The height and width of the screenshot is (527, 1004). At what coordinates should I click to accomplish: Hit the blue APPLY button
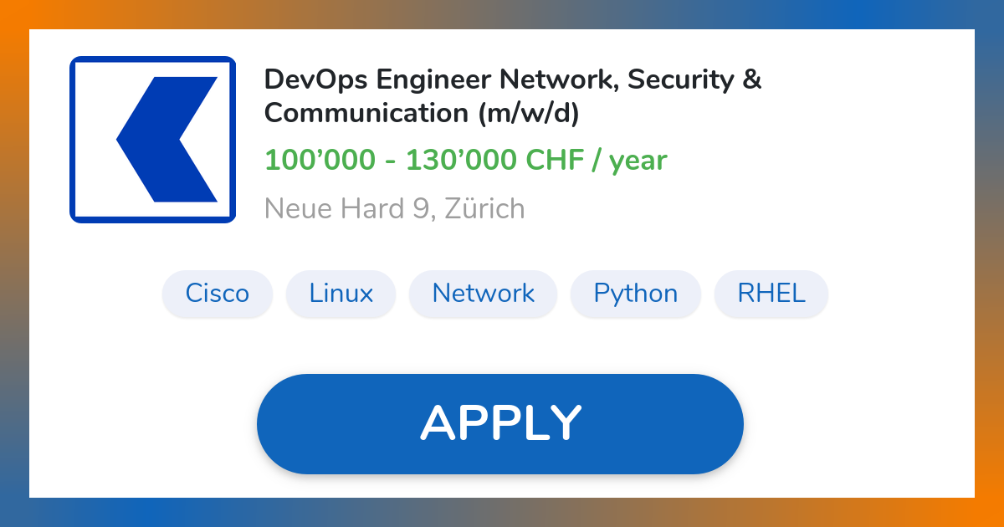coord(500,423)
